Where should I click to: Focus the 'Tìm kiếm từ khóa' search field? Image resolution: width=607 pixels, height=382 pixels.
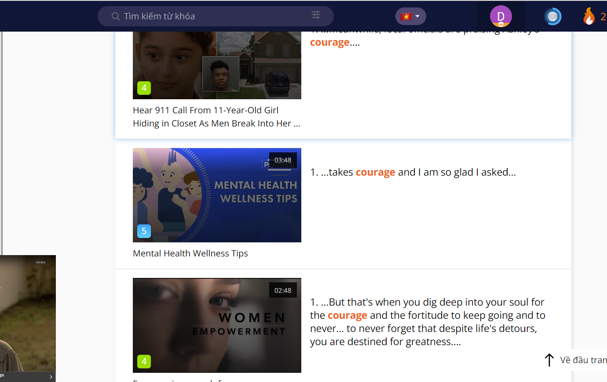click(x=216, y=16)
